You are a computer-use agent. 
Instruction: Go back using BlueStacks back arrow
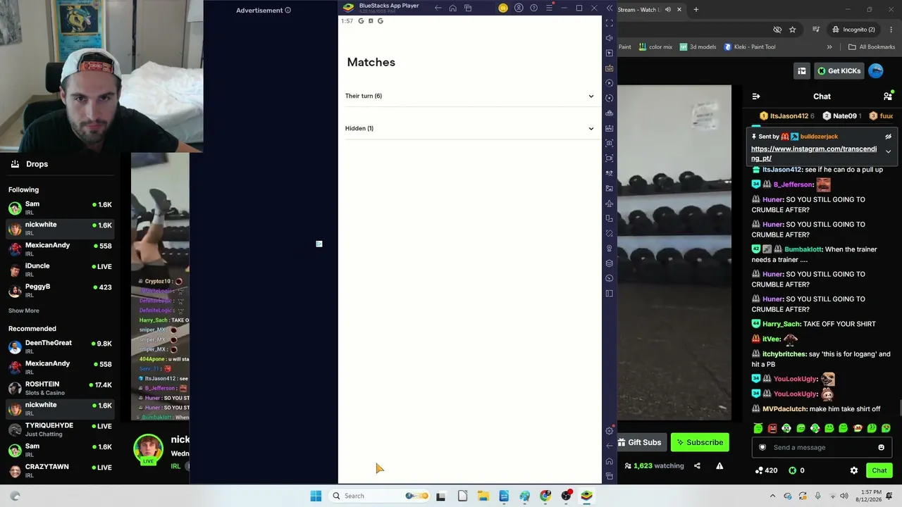click(x=438, y=8)
